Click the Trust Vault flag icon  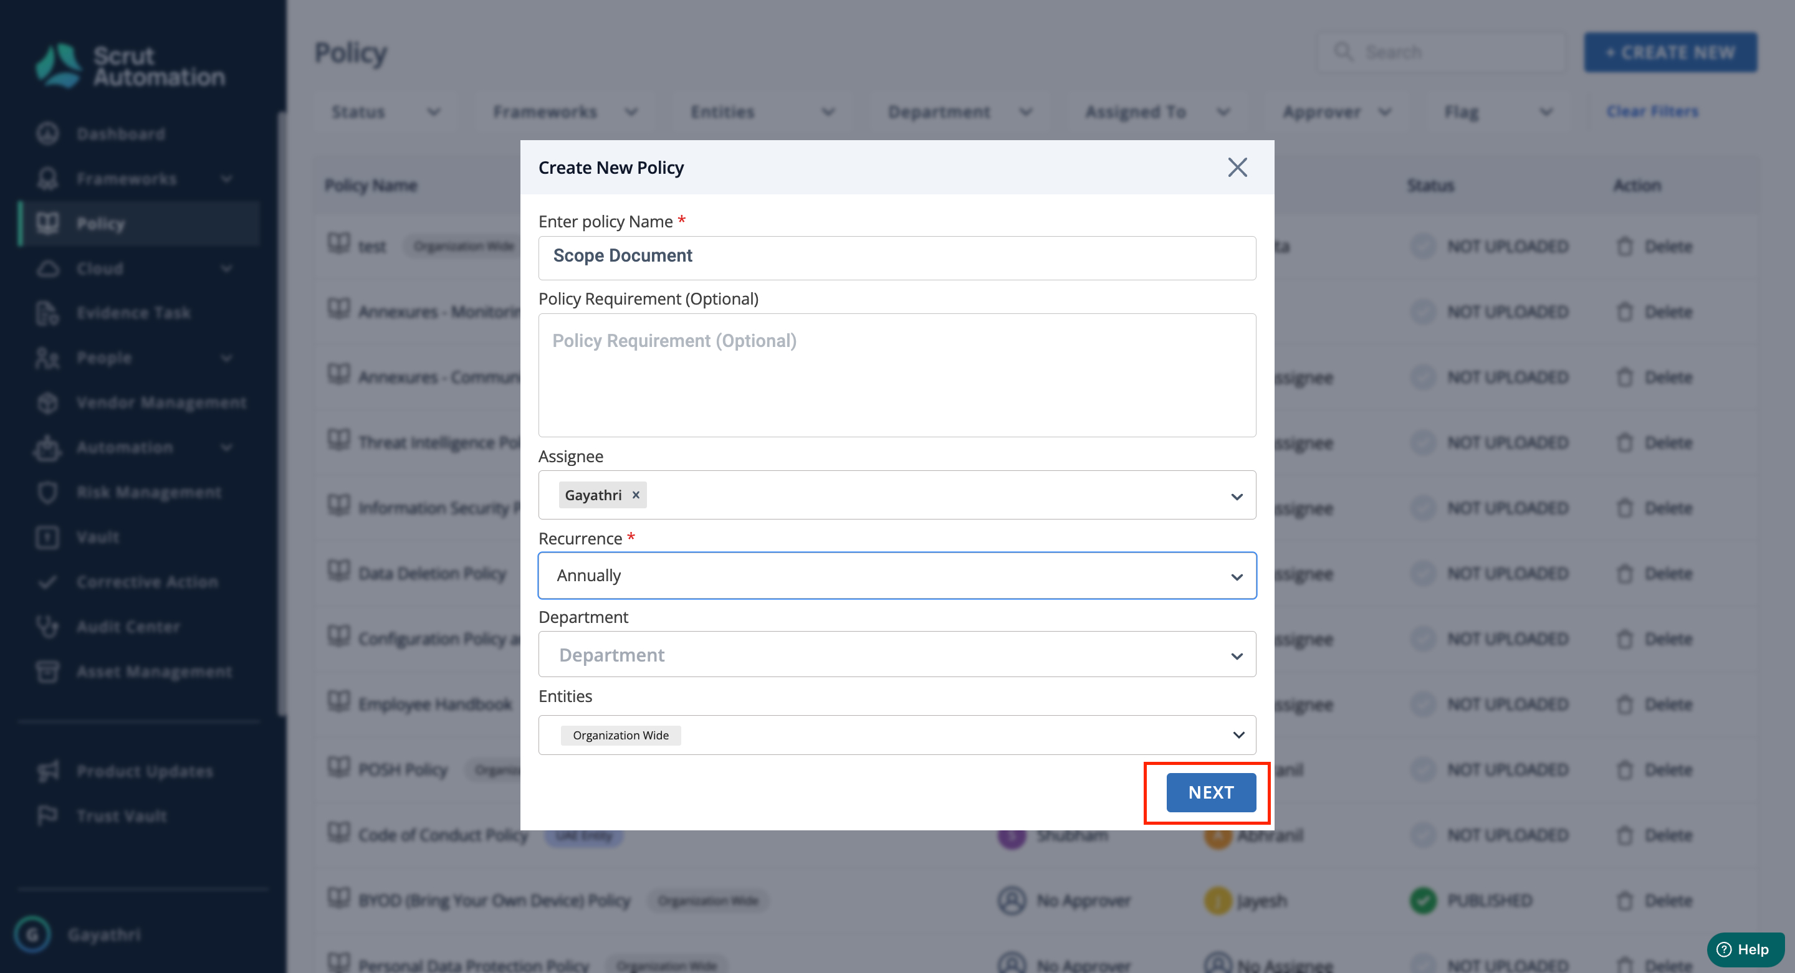(x=47, y=815)
